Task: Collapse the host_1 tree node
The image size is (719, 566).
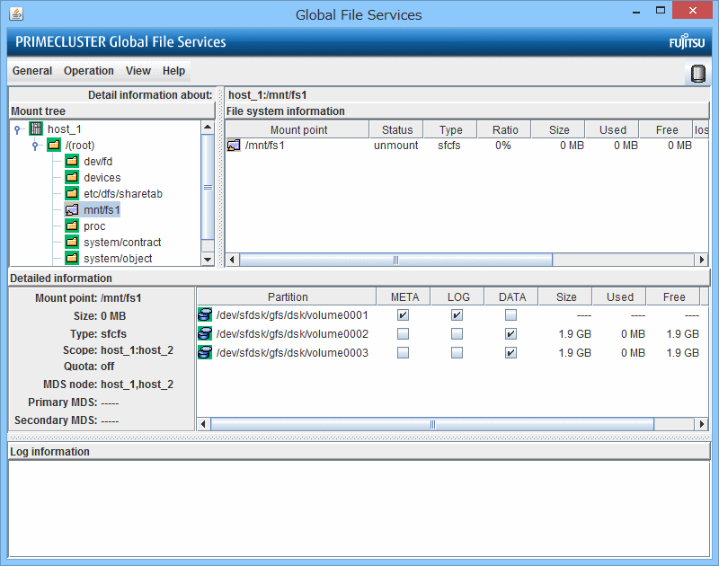Action: coord(17,129)
